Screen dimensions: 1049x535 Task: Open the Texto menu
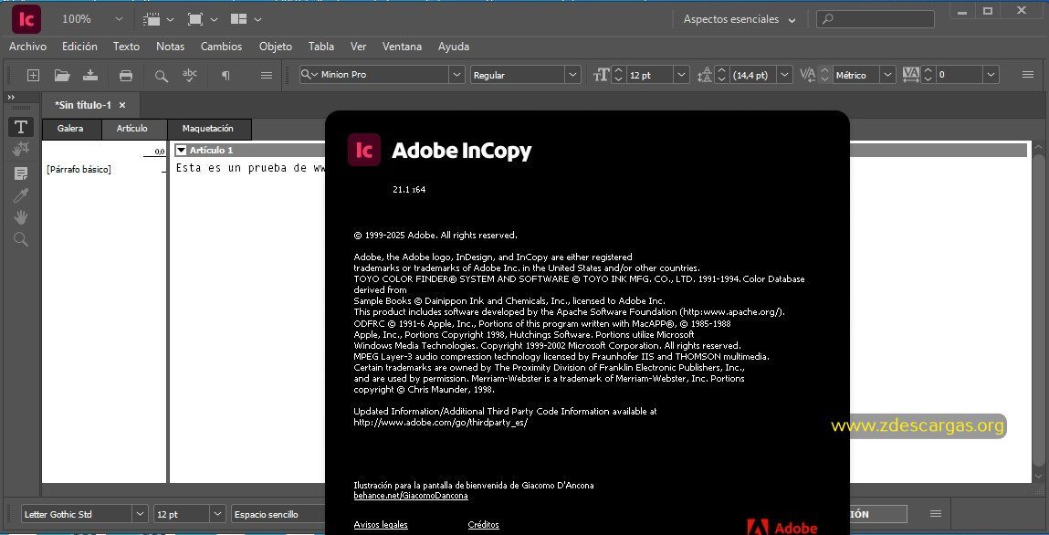click(x=126, y=47)
